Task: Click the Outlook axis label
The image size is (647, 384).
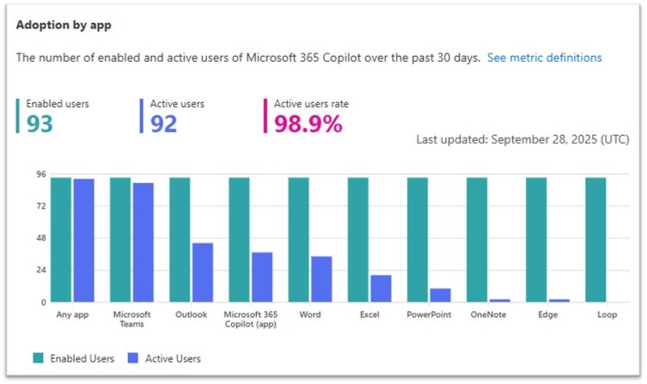Action: point(191,314)
